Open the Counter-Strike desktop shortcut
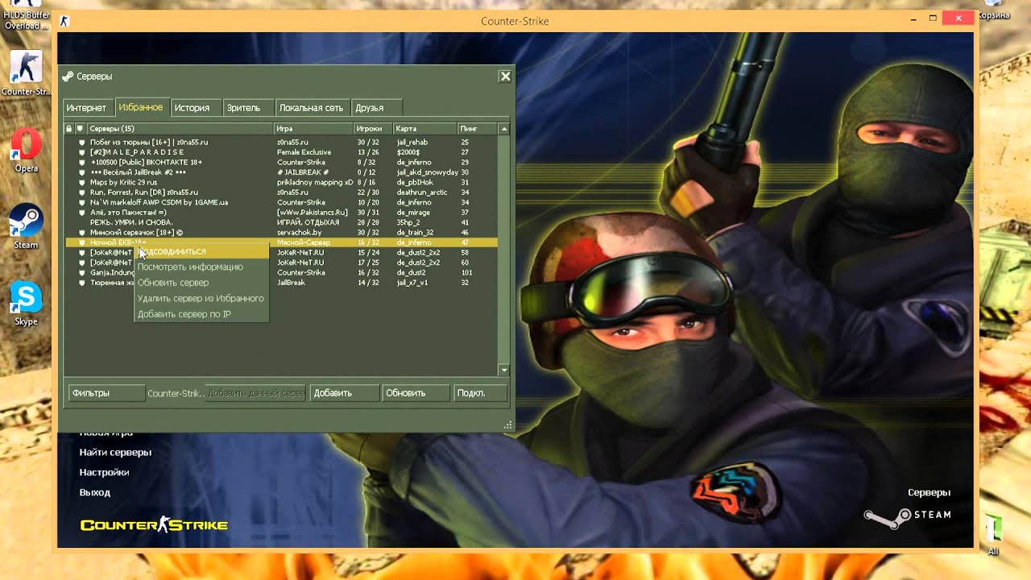Viewport: 1031px width, 580px height. tap(26, 74)
